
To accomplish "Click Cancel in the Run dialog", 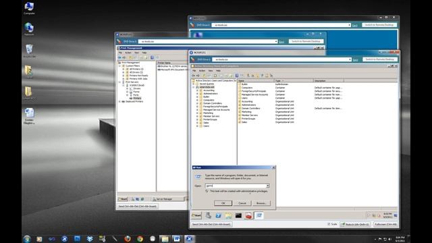I will 242,203.
